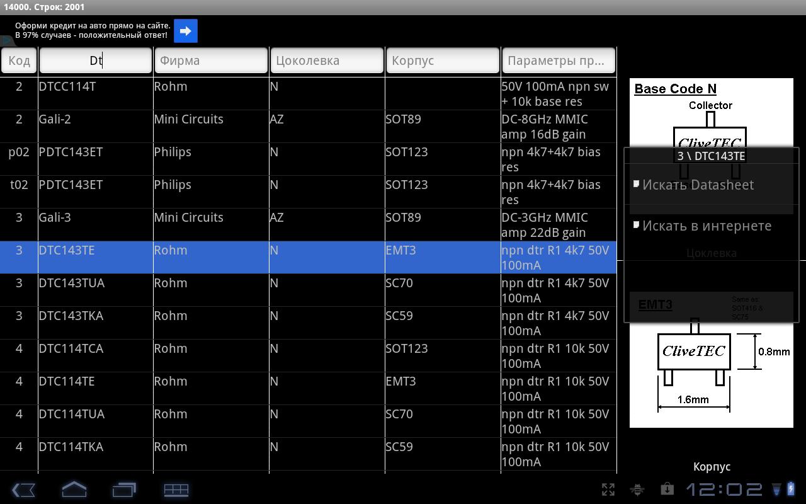Edit the search field containing 'Dt'

click(x=96, y=60)
